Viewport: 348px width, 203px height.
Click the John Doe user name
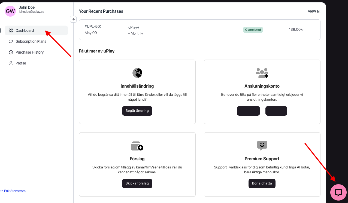point(27,7)
